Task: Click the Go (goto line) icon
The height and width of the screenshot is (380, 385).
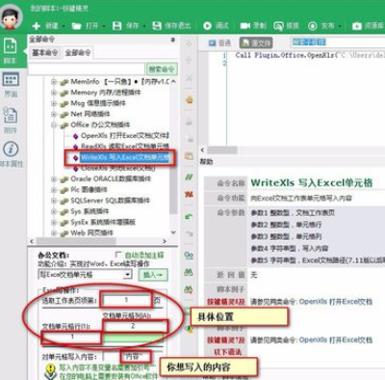Action: pos(189,256)
